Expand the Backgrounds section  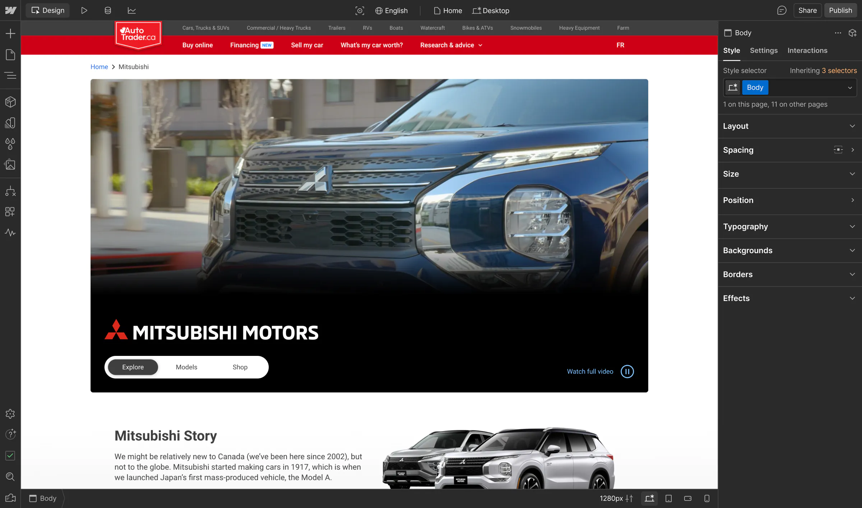point(789,250)
